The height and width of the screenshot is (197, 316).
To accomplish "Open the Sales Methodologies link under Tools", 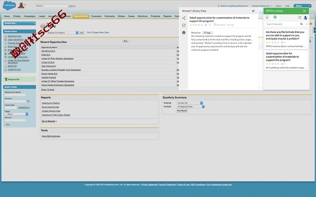I will [x=51, y=136].
